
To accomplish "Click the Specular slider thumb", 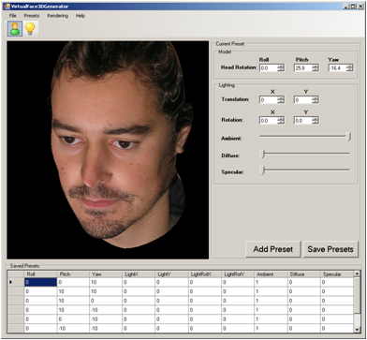I will coord(263,170).
